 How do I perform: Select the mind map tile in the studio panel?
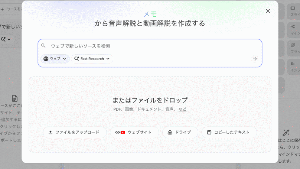[x=293, y=29]
